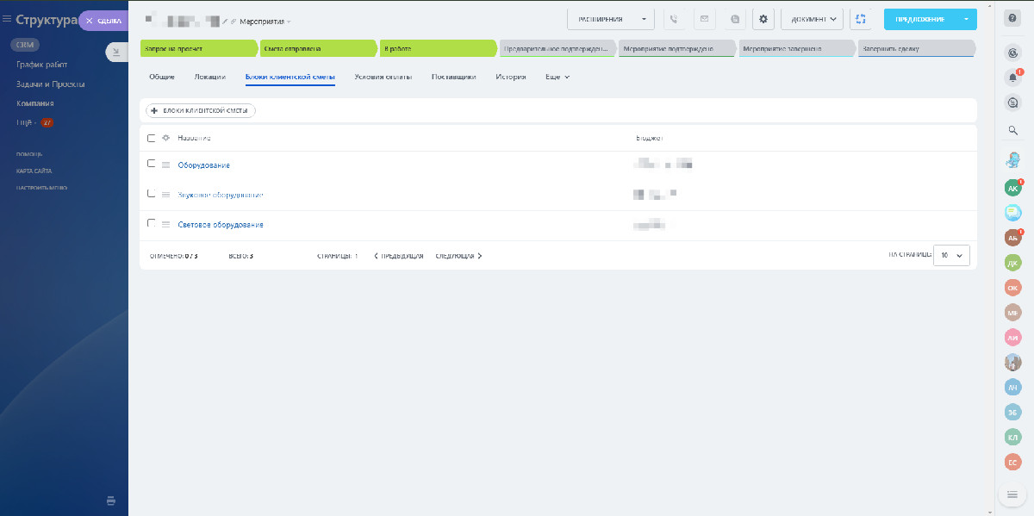Click the add Блоки клиентской сметы button
Viewport: 1034px width, 516px height.
point(201,110)
